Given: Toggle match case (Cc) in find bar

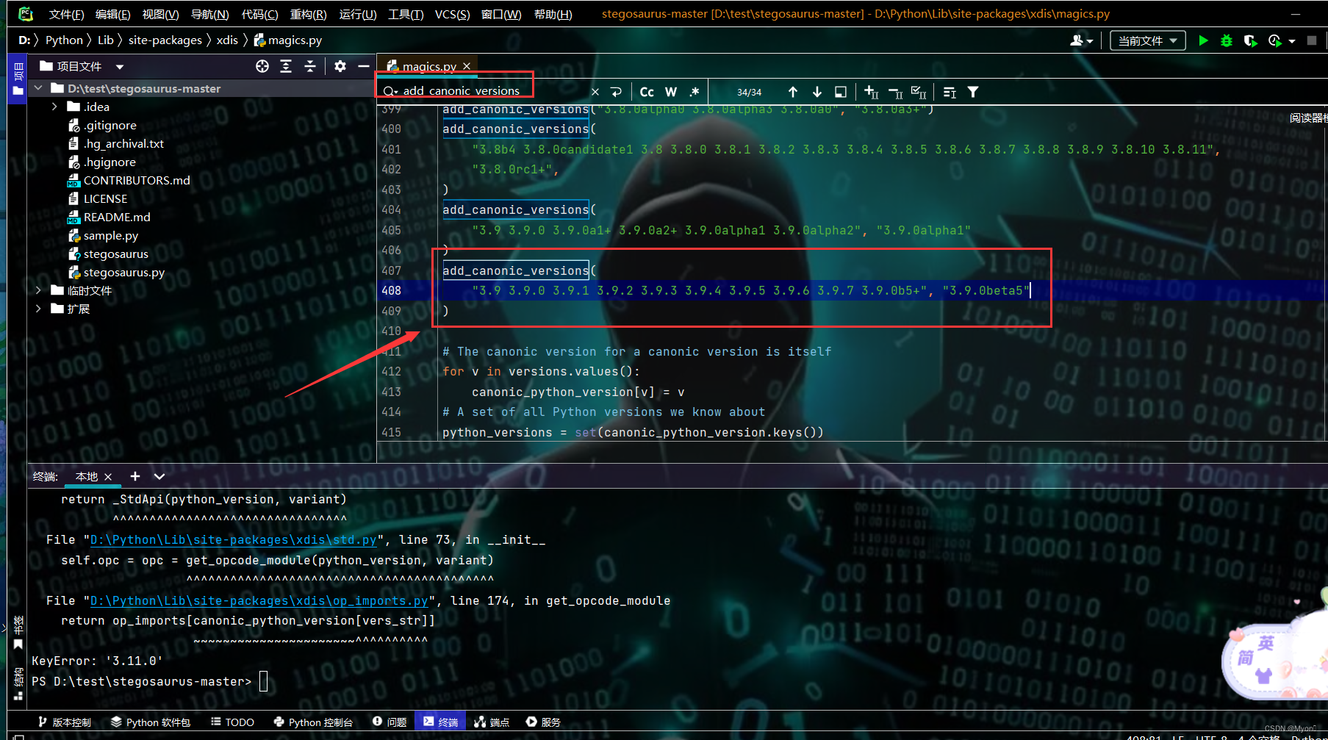Looking at the screenshot, I should (x=647, y=92).
